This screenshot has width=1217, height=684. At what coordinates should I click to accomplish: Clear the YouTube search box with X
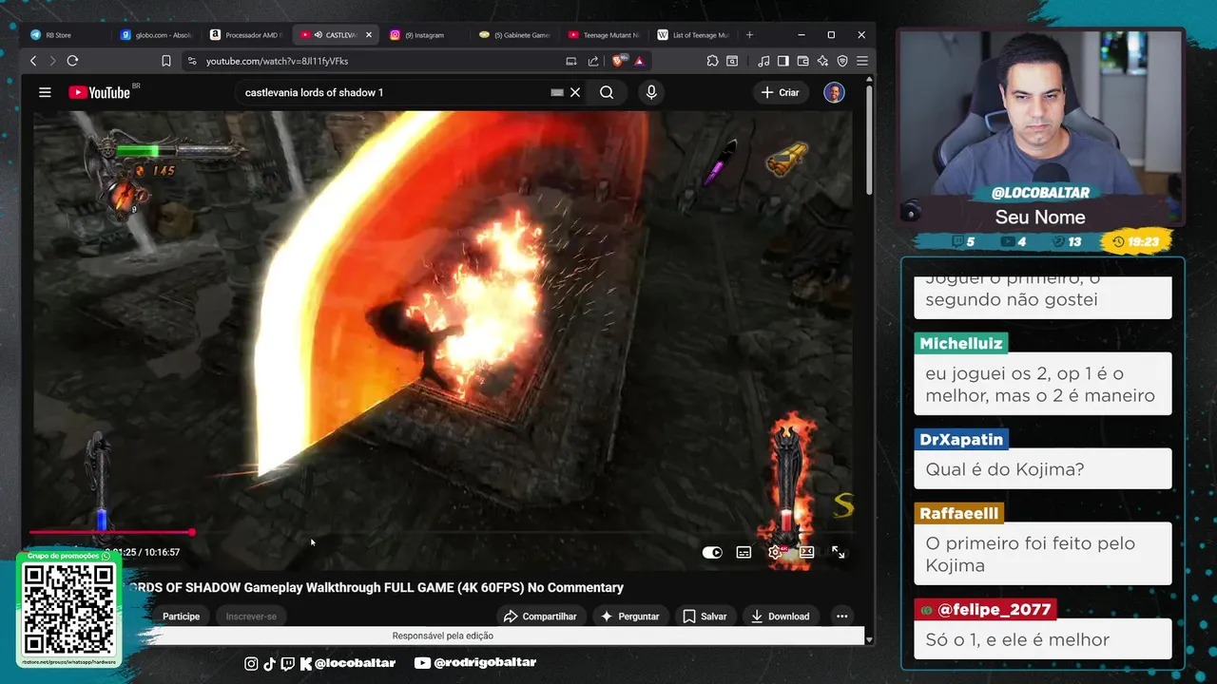tap(575, 92)
